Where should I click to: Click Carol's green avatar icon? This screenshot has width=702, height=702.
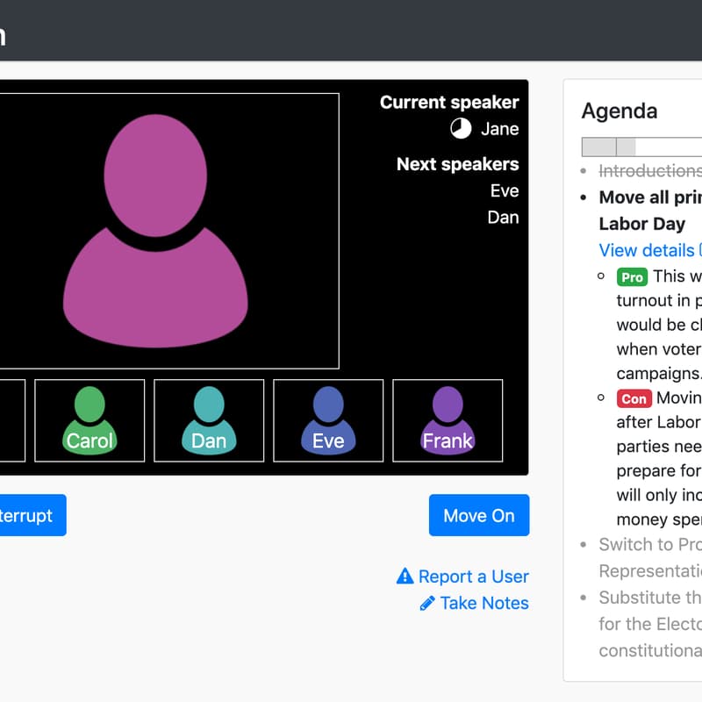(90, 420)
